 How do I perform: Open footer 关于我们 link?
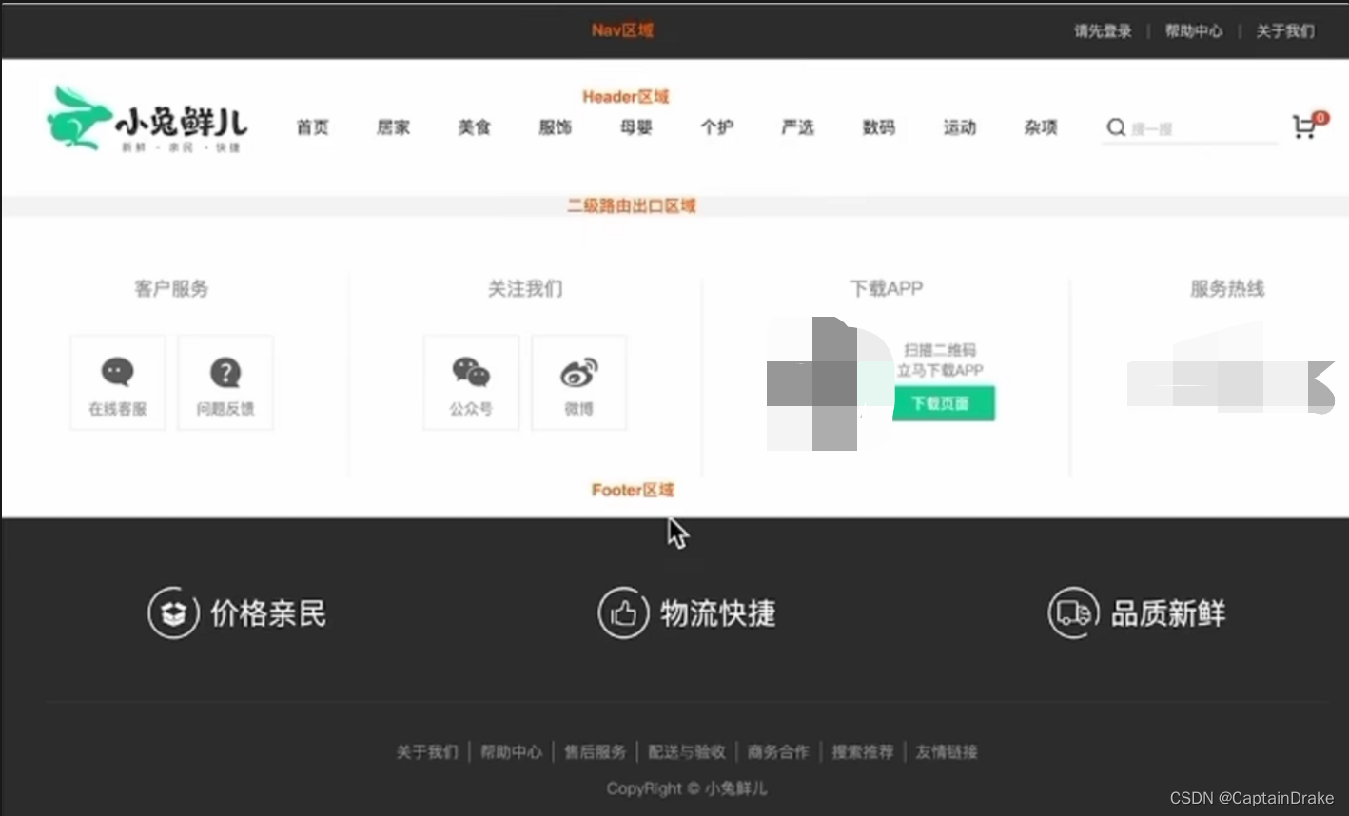427,752
